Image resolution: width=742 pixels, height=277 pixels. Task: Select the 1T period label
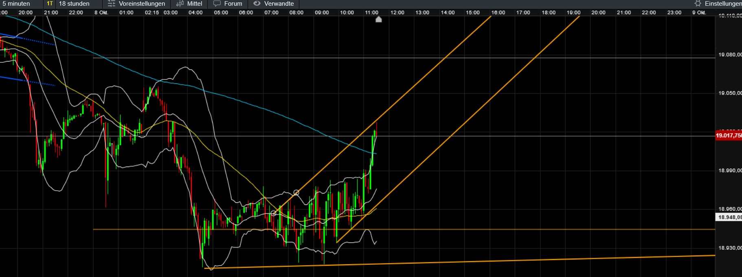coord(50,4)
